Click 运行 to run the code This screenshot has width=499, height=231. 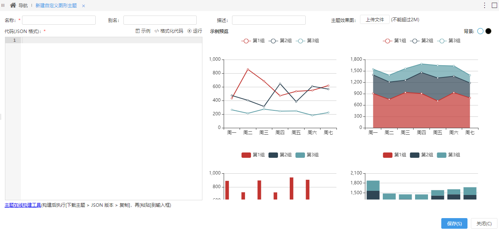[195, 31]
